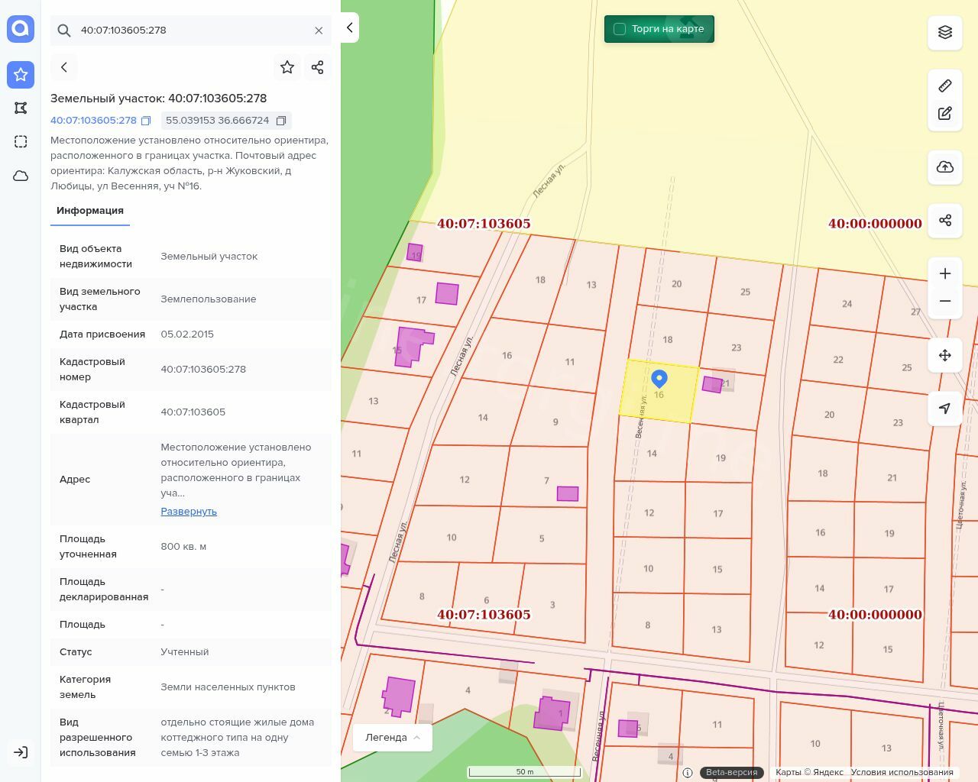The image size is (978, 782).
Task: Click the locate me arrow icon
Action: tap(944, 409)
